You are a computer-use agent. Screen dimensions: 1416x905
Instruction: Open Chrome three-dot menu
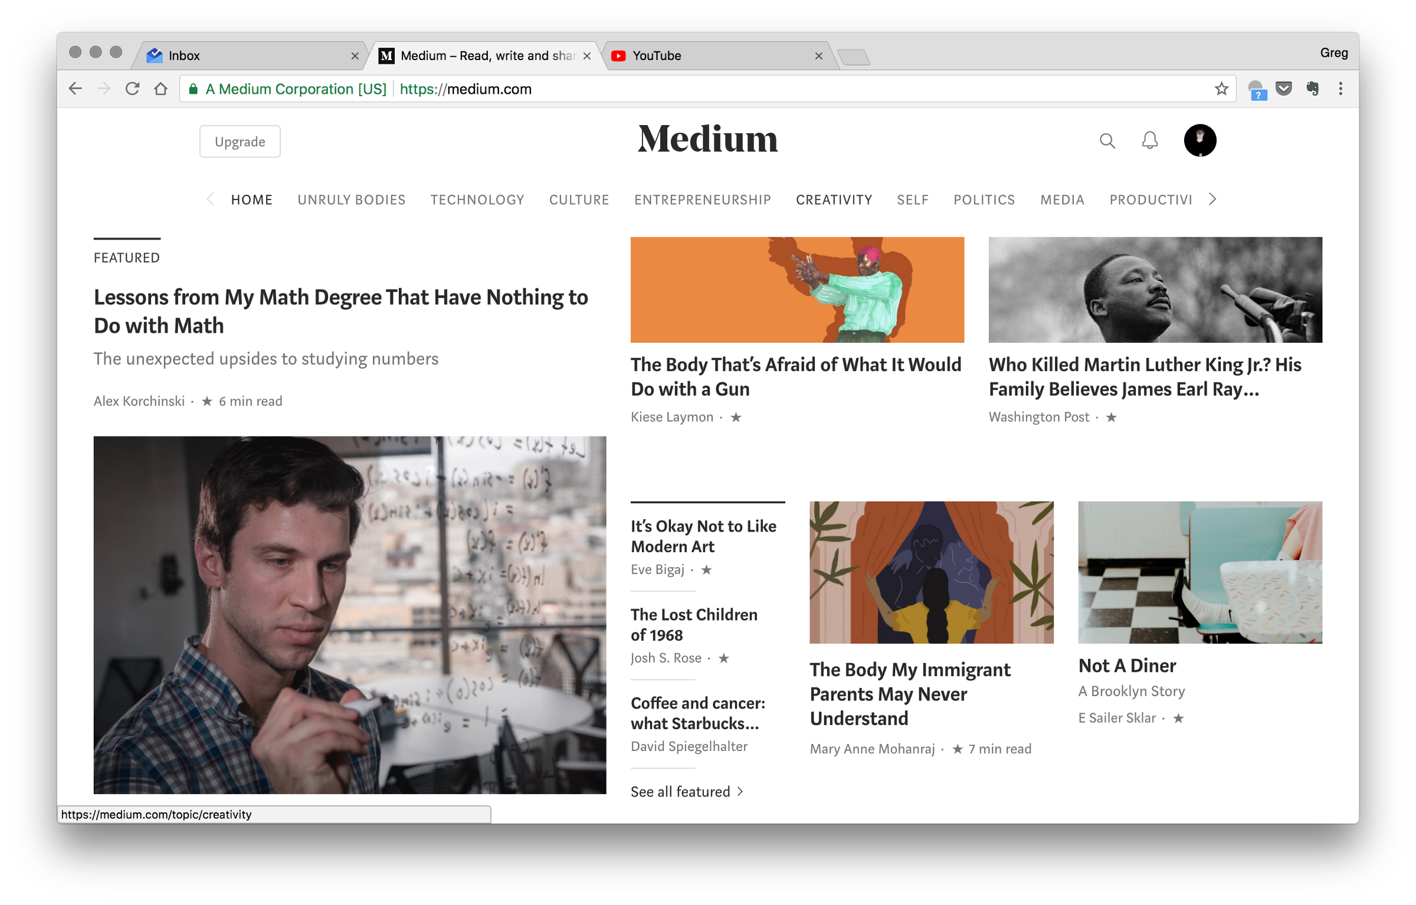pyautogui.click(x=1340, y=89)
